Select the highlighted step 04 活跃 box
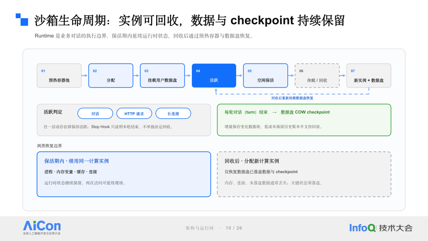The image size is (428, 241). [214, 76]
